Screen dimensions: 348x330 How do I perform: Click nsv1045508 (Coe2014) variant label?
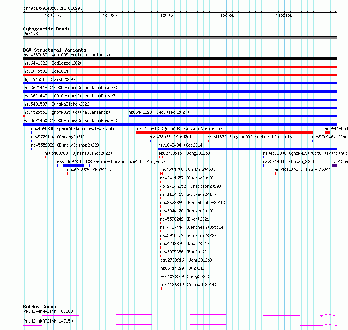(x=47, y=71)
